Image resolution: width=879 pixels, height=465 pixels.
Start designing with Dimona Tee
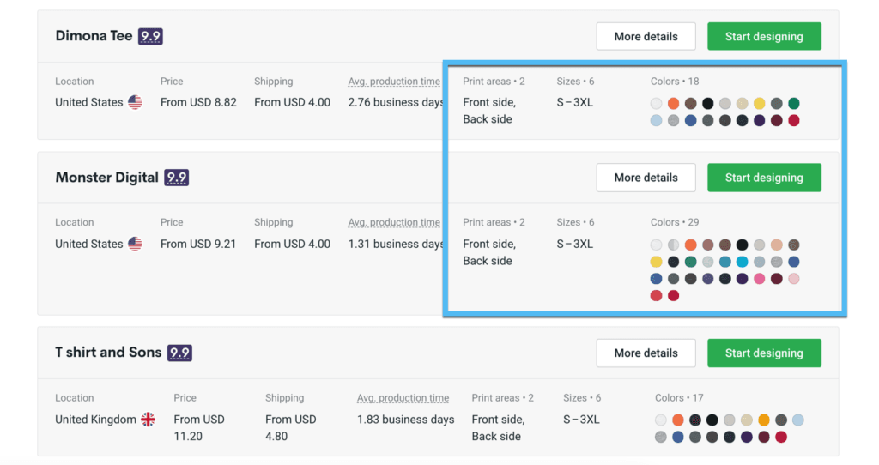tap(764, 36)
